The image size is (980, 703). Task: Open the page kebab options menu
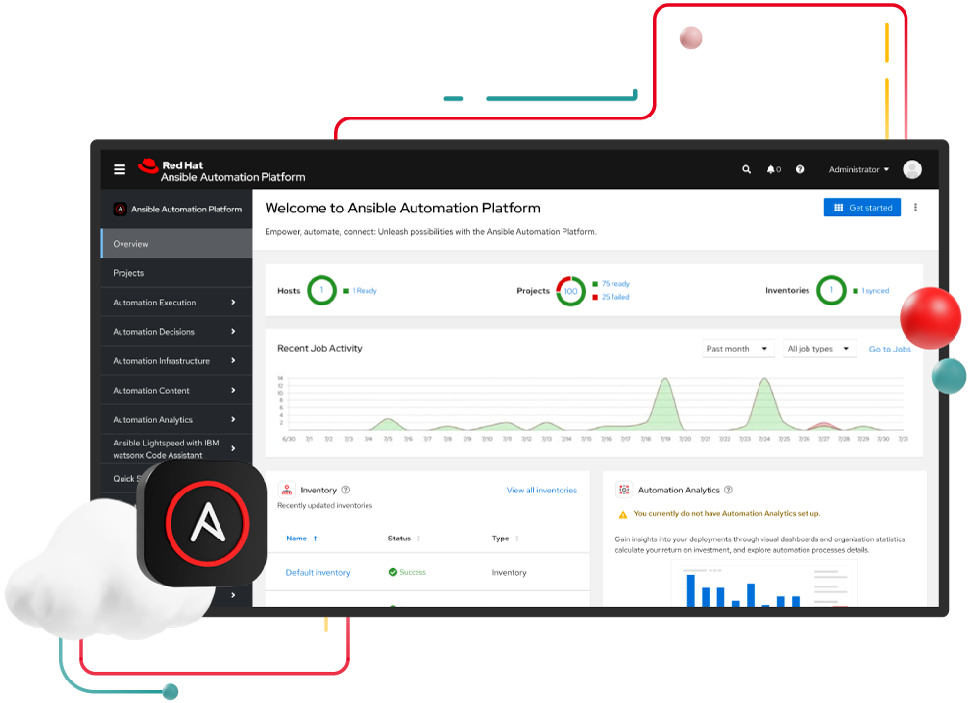click(x=915, y=208)
